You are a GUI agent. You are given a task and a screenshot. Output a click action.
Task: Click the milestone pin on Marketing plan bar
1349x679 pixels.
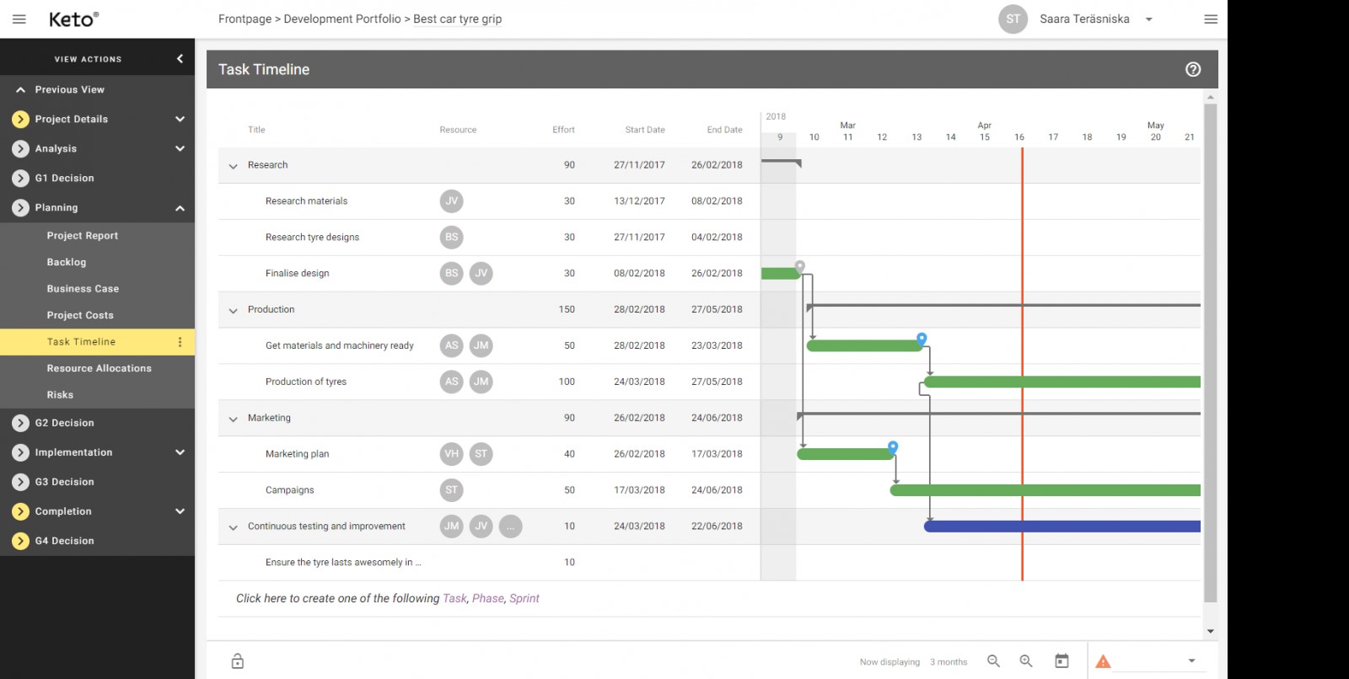[893, 446]
